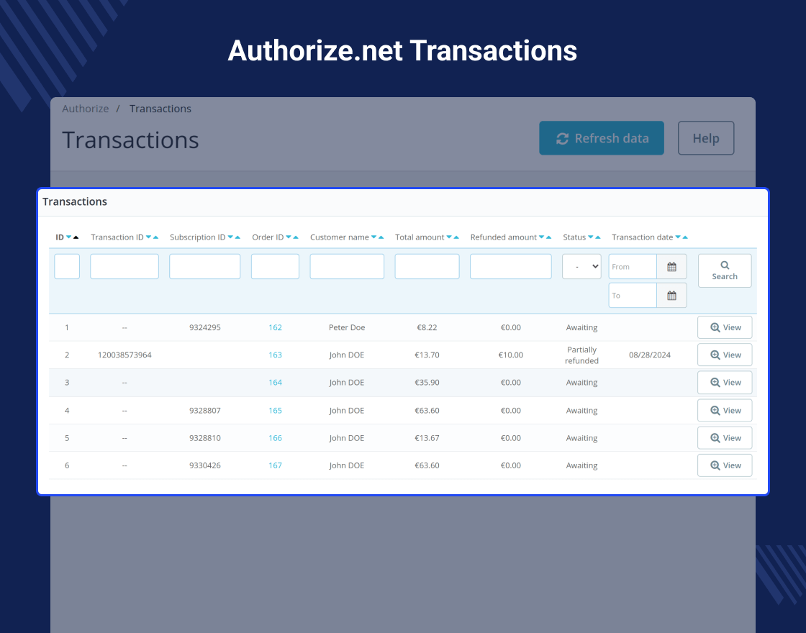The width and height of the screenshot is (806, 633).
Task: Open order 164 link
Action: [275, 382]
